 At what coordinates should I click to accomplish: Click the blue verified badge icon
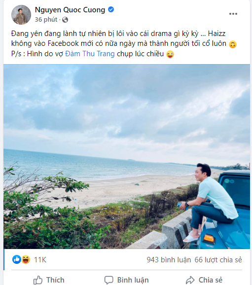pyautogui.click(x=111, y=9)
